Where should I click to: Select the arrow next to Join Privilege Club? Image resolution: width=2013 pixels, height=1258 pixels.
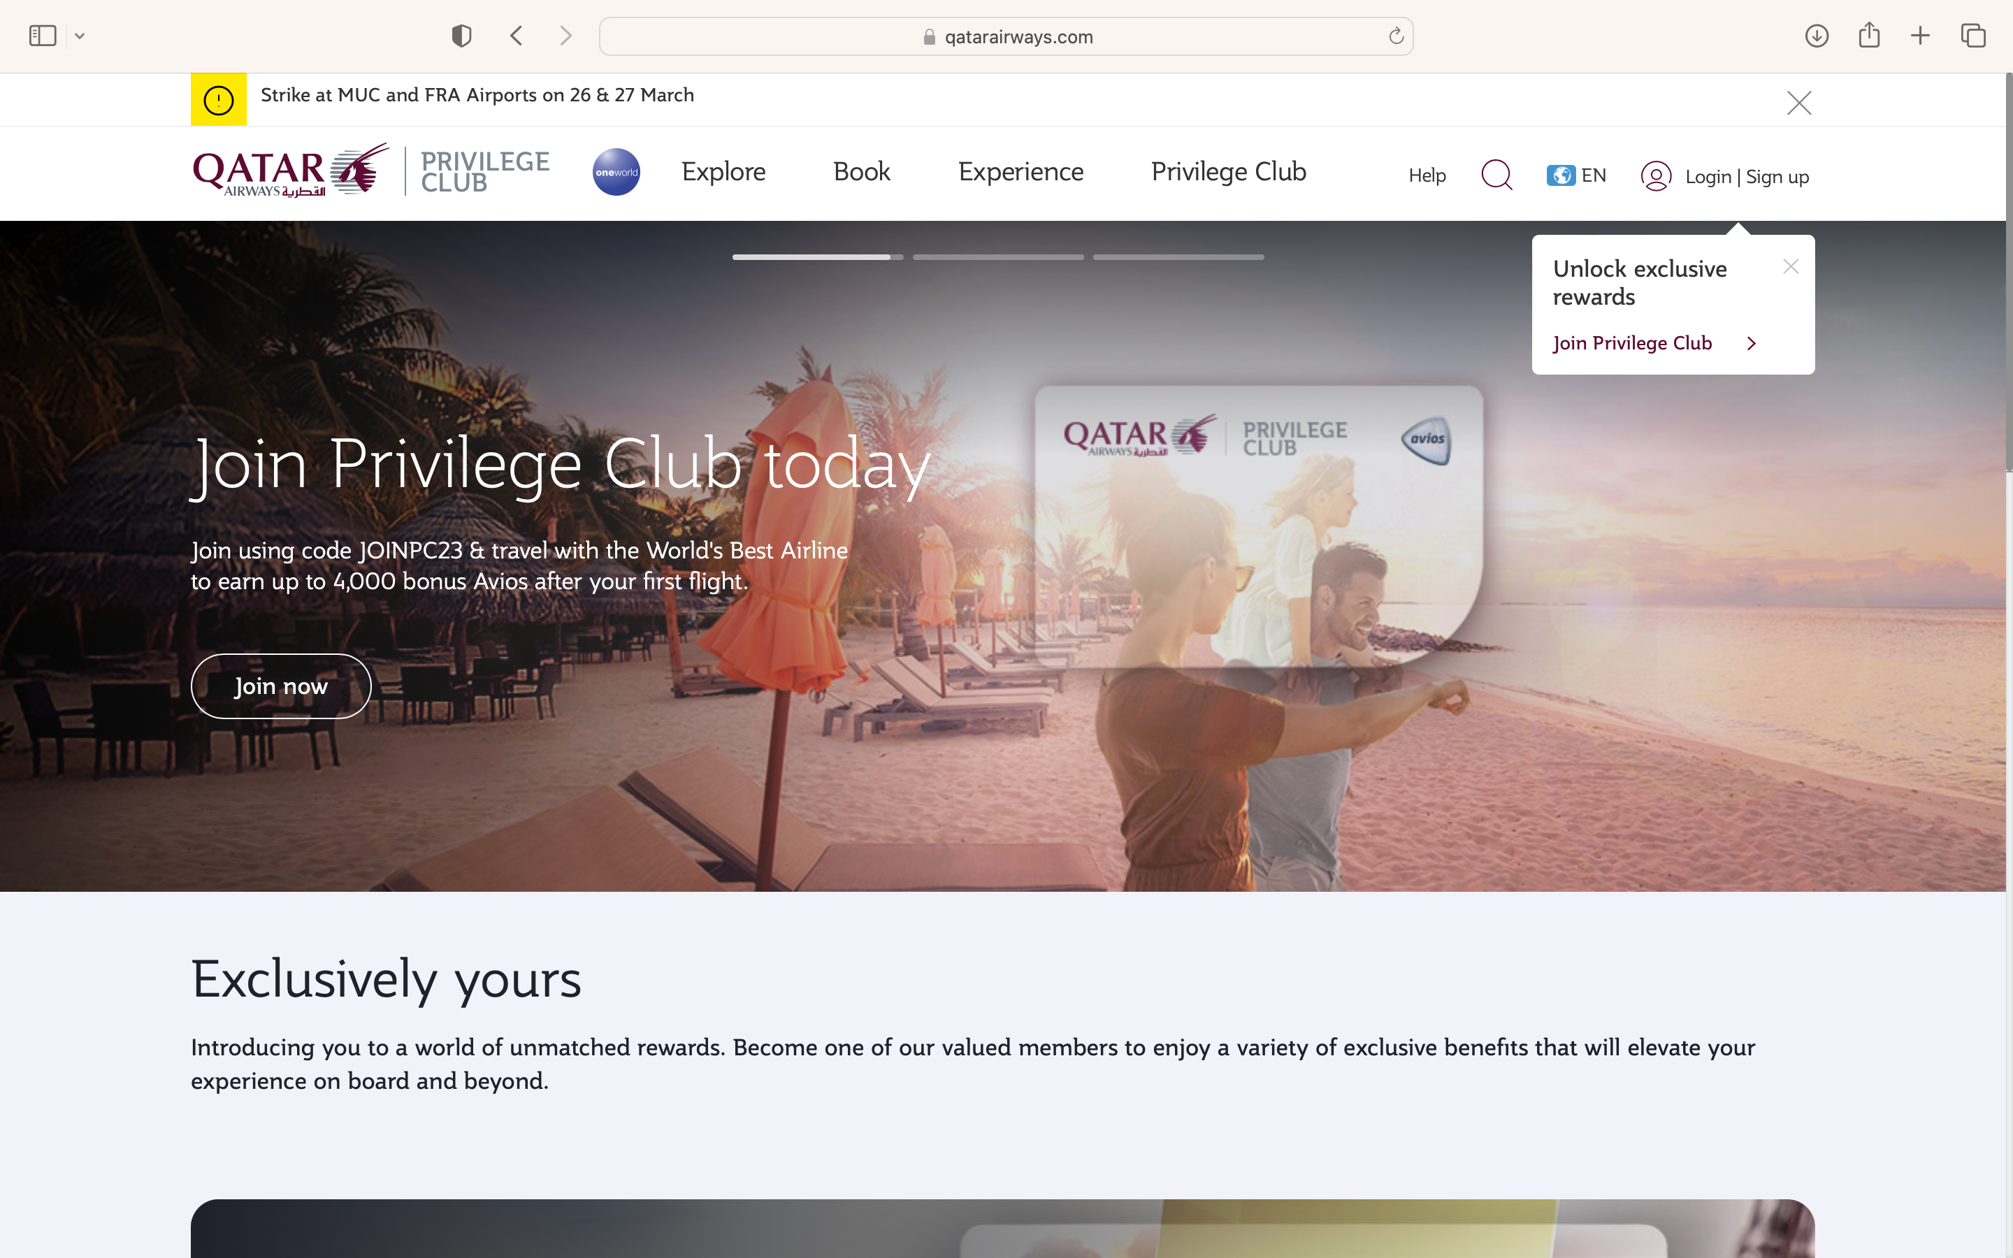click(1752, 344)
